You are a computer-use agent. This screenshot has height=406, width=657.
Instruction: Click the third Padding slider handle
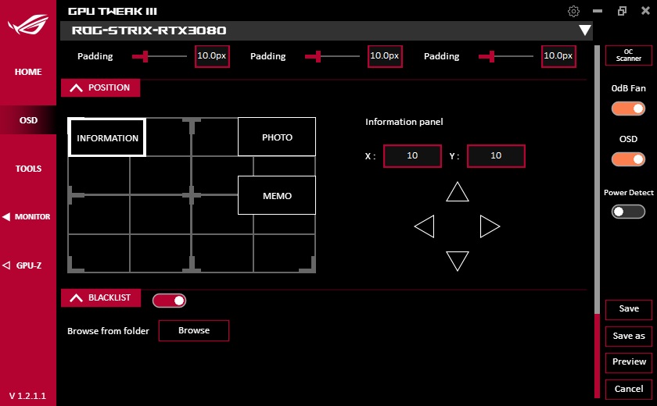[492, 56]
